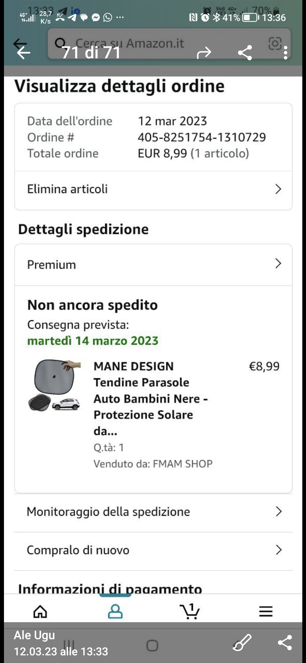The width and height of the screenshot is (306, 663).
Task: Expand the Premium shipping row
Action: click(153, 264)
